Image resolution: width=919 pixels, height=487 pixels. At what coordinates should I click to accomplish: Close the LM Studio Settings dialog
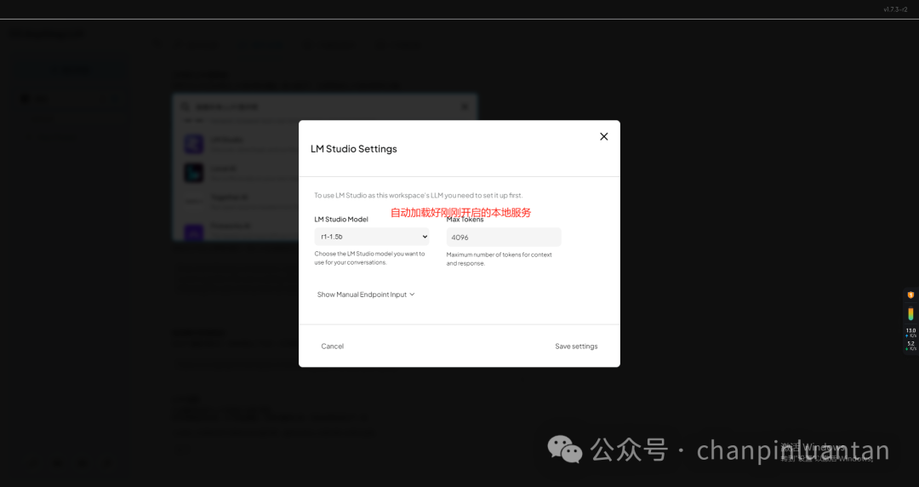click(603, 137)
